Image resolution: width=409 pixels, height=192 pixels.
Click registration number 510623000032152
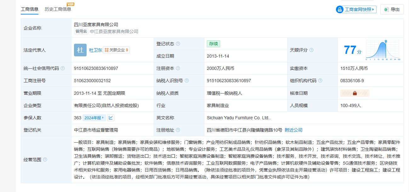pyautogui.click(x=92, y=81)
